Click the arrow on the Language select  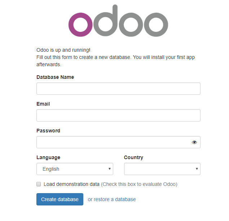(x=110, y=169)
